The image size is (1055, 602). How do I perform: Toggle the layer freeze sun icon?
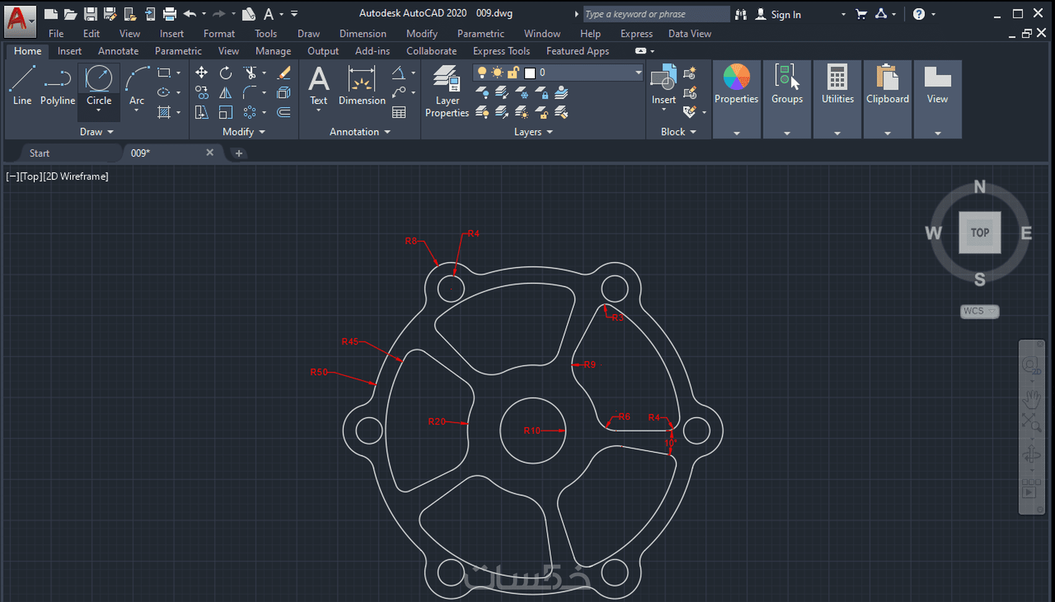(x=497, y=73)
